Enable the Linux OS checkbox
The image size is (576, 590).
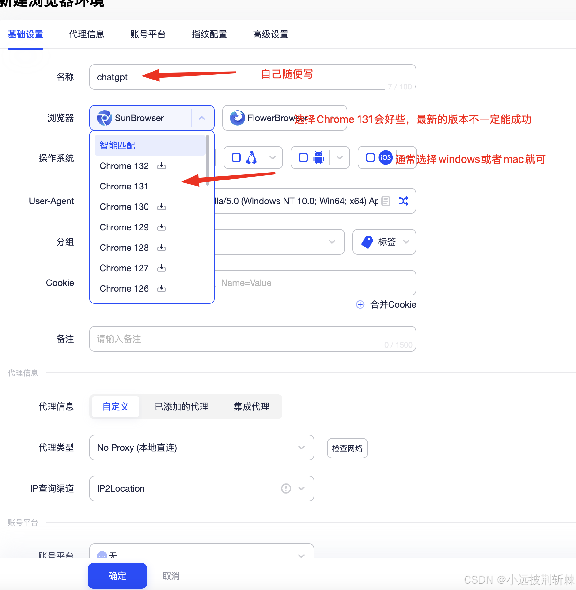coord(236,157)
